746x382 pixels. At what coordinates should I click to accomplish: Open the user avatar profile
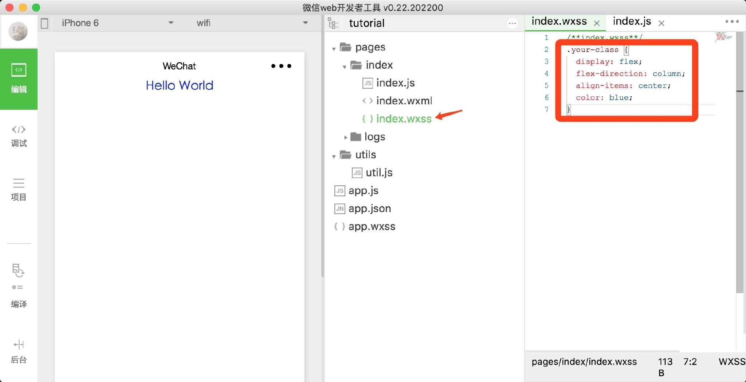[18, 32]
